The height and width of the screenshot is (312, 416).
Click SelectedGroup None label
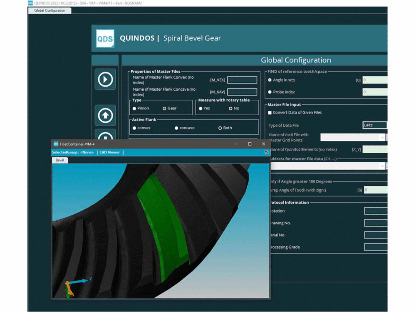click(x=73, y=152)
